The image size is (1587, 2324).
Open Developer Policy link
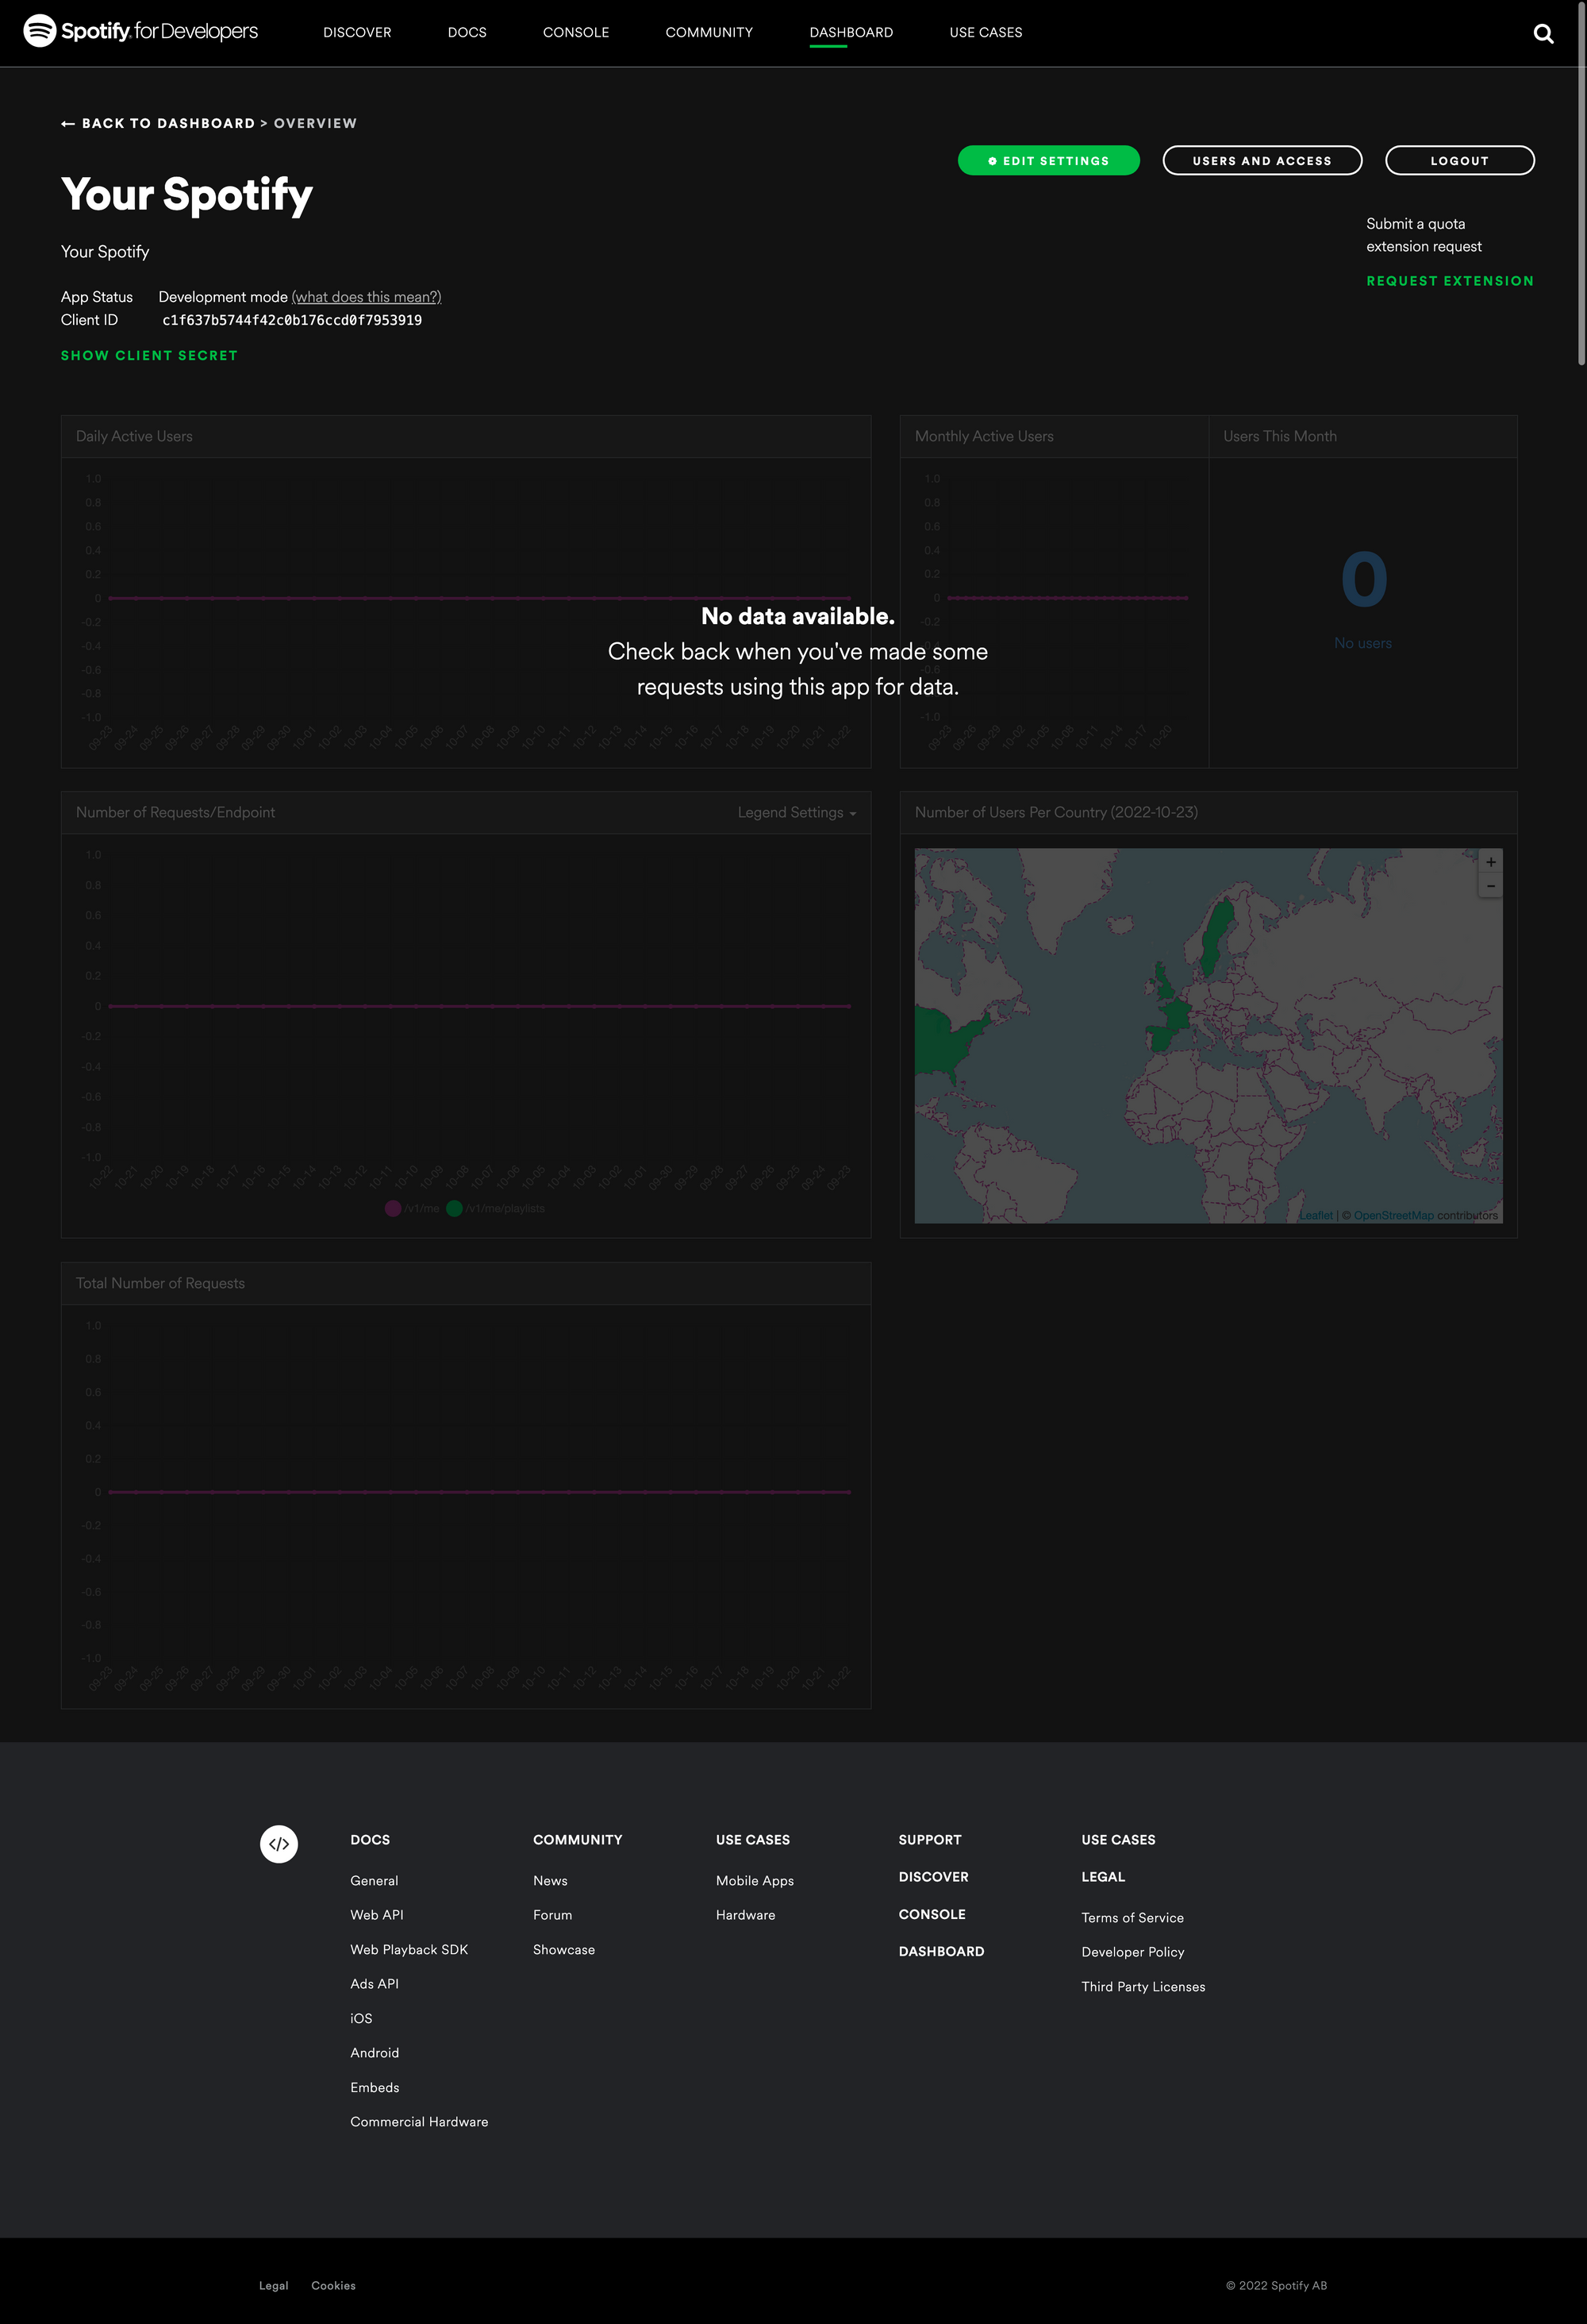(1132, 1952)
